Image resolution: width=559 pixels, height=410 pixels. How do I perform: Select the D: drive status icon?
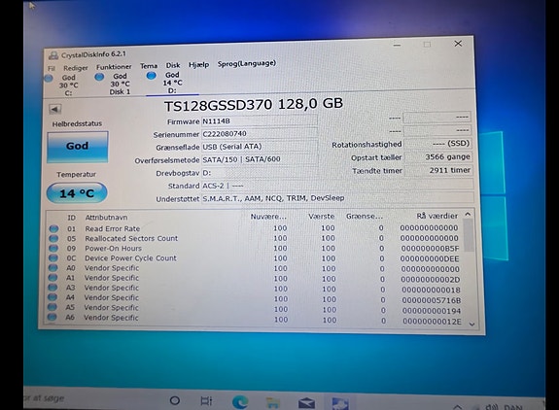[x=151, y=75]
